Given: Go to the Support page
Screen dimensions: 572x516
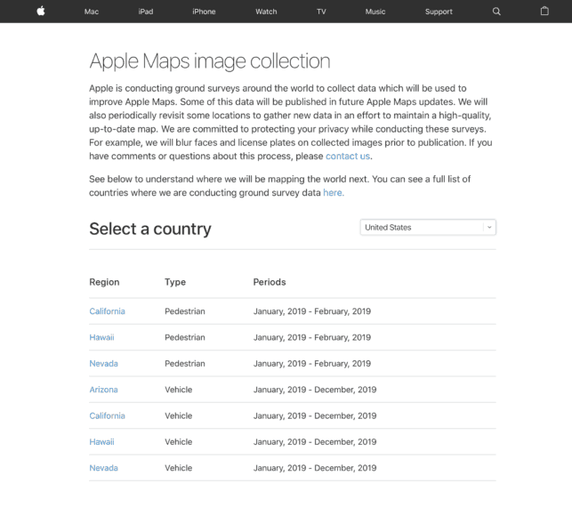Looking at the screenshot, I should (x=439, y=12).
